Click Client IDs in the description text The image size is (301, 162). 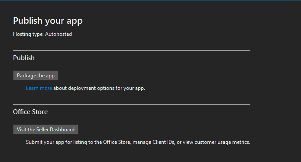pos(164,142)
